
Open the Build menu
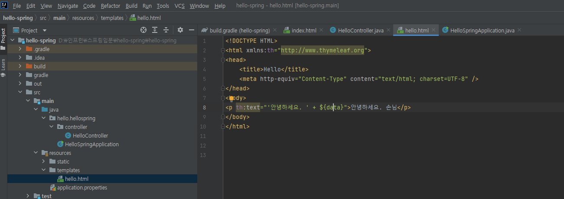tap(131, 6)
